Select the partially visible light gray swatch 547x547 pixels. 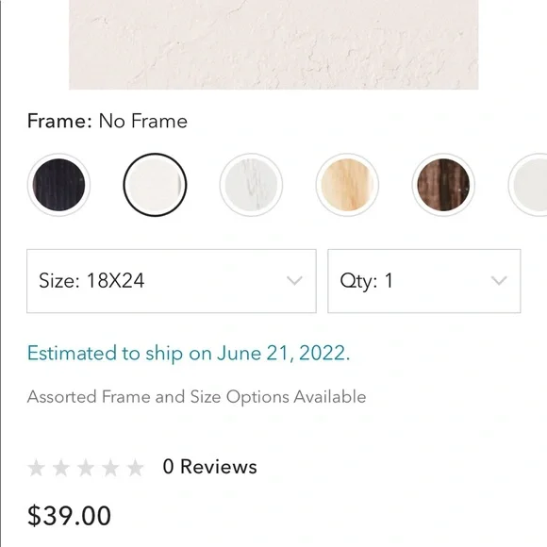point(528,185)
